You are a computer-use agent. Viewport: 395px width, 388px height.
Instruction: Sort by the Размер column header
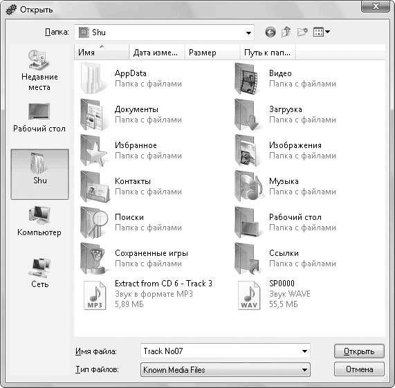[x=212, y=53]
